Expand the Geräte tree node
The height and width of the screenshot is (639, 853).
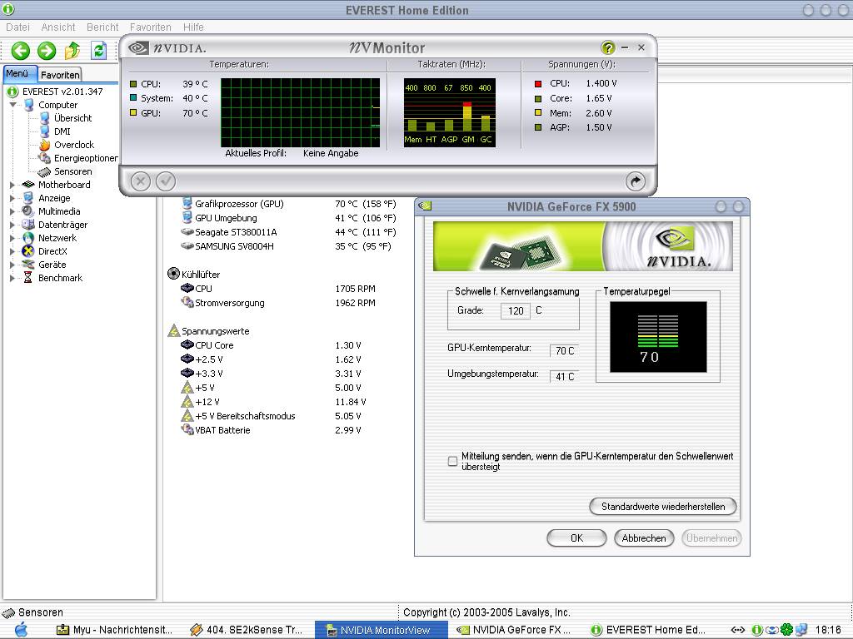[12, 265]
